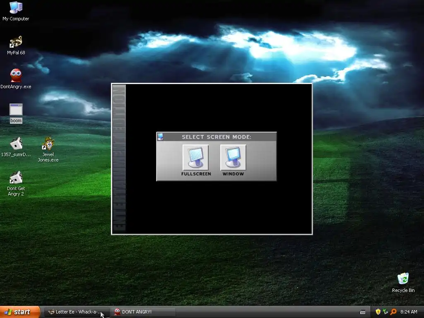The width and height of the screenshot is (424, 318).
Task: Click the on-screen keyboard icon in the taskbar
Action: [363, 312]
